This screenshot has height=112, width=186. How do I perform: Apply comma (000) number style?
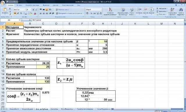[x=94, y=13]
